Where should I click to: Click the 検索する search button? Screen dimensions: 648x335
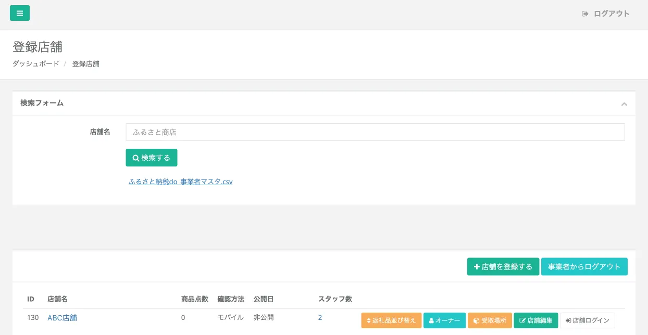click(x=152, y=158)
